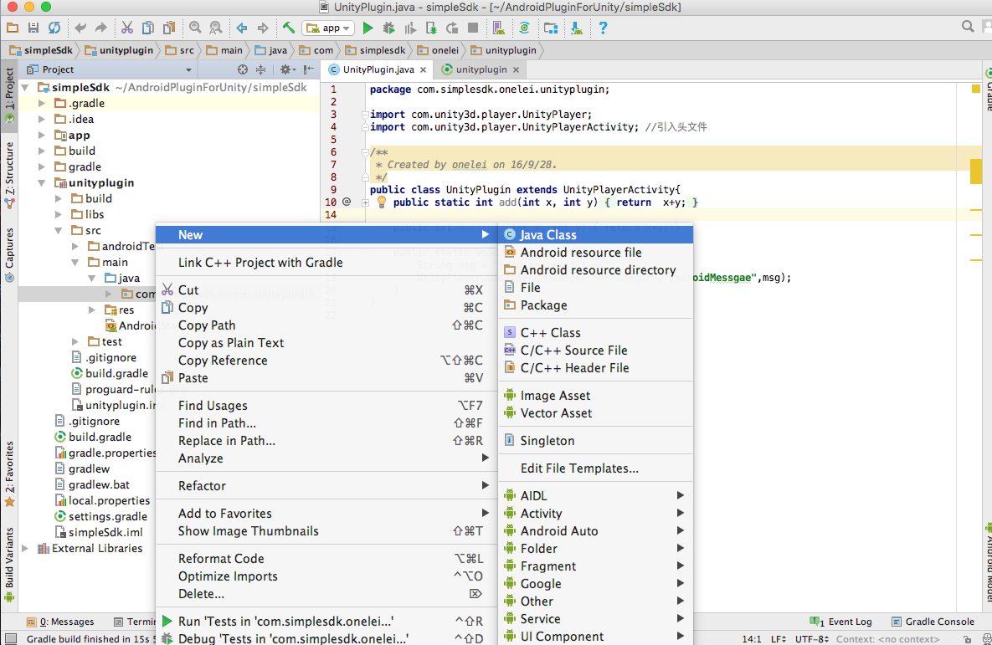Click the Make Project hammer icon
This screenshot has height=645, width=992.
point(289,28)
